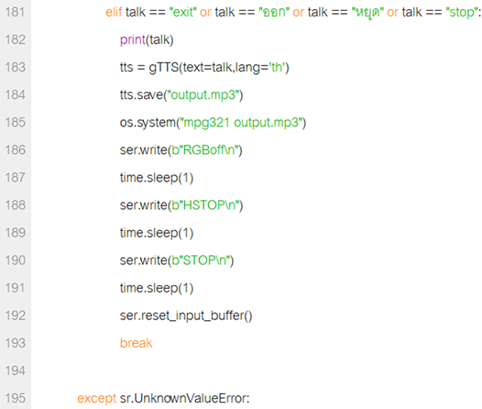Click the empty line 194

pos(257,370)
